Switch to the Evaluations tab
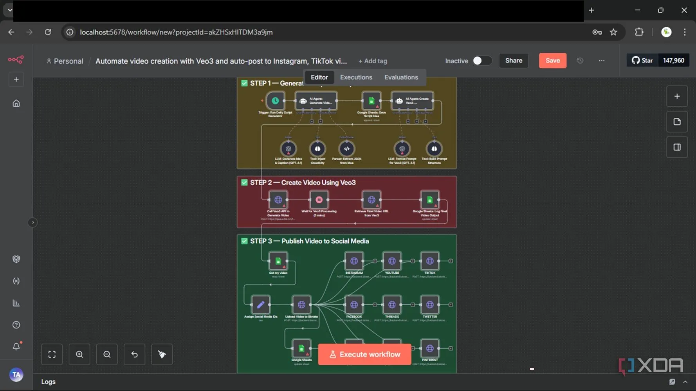Screen dimensions: 696x391 401,77
